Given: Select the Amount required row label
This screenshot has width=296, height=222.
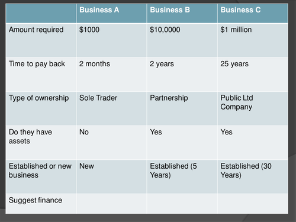Looking at the screenshot, I should tap(41, 40).
